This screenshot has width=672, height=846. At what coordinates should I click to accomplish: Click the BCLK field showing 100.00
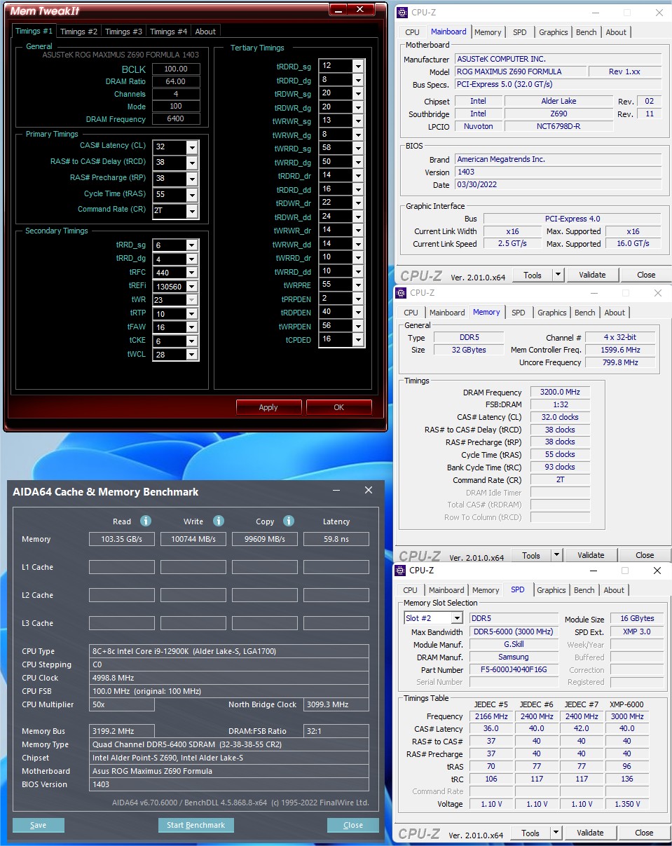(176, 69)
